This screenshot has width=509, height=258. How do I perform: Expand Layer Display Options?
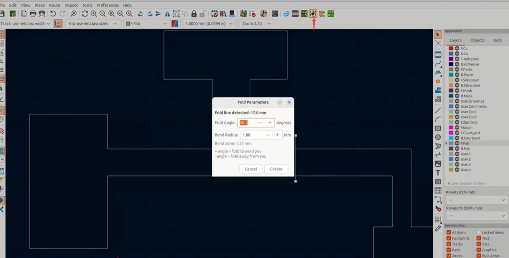467,184
